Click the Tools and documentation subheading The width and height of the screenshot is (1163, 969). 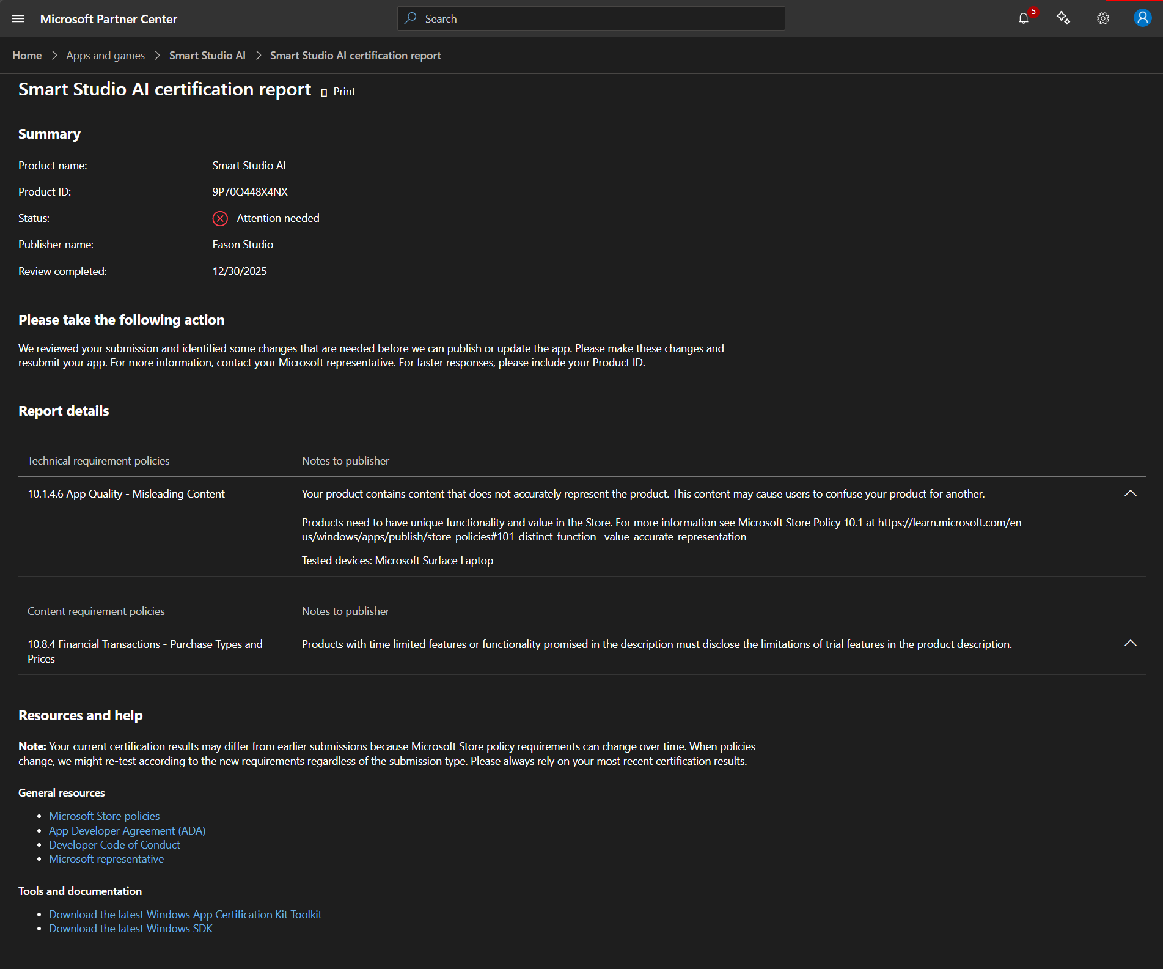point(80,891)
